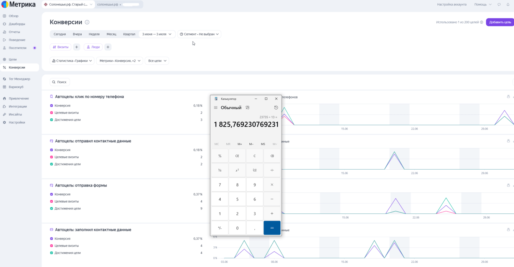Click the Привлечение sidebar icon
Image resolution: width=514 pixels, height=267 pixels.
click(x=5, y=98)
